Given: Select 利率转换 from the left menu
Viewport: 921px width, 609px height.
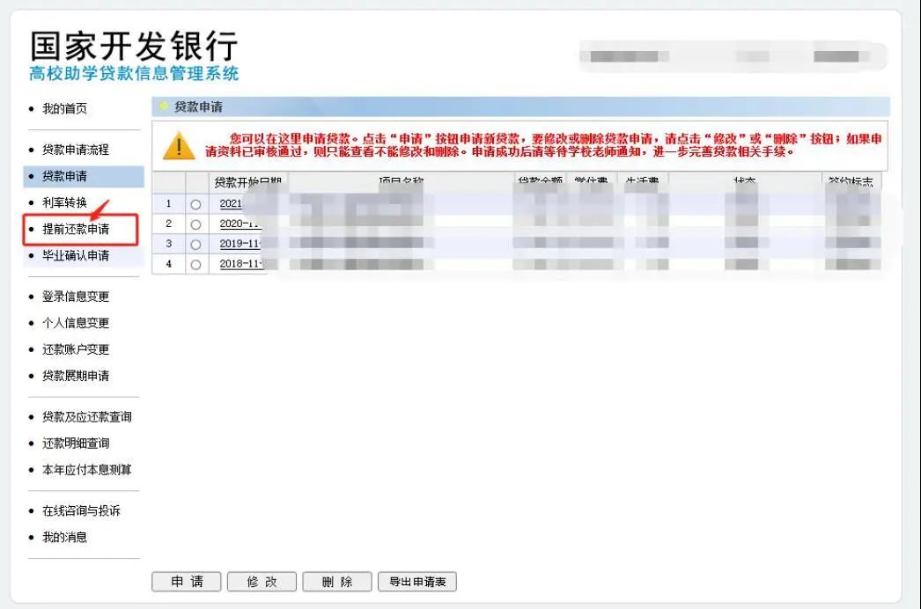Looking at the screenshot, I should pyautogui.click(x=64, y=203).
